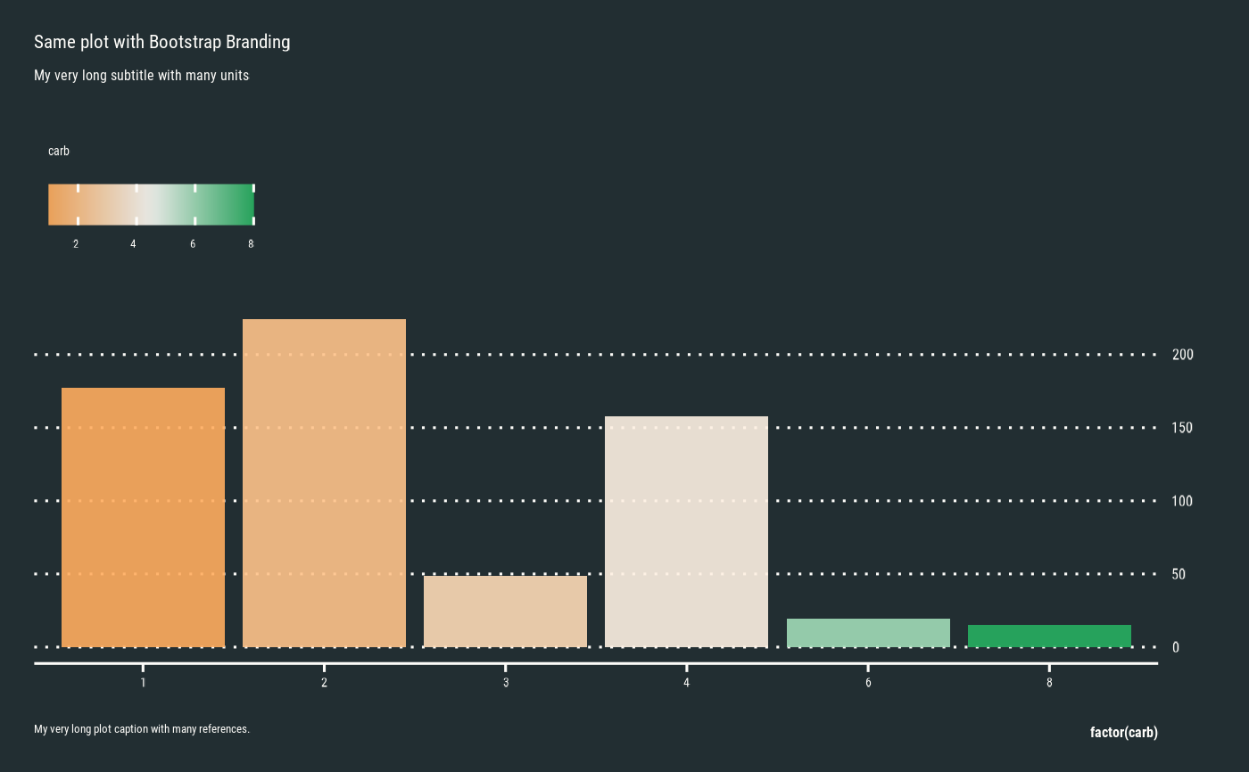This screenshot has height=772, width=1249.
Task: Click the subtitle about many units
Action: [x=141, y=76]
